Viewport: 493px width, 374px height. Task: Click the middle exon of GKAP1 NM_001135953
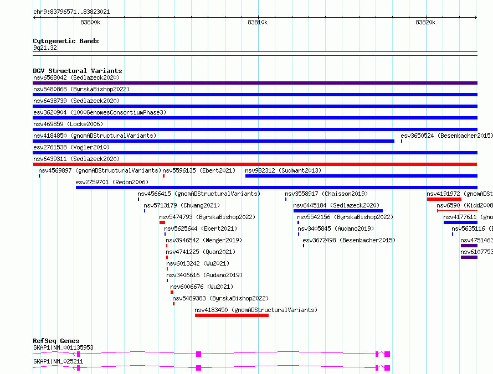[x=198, y=354]
